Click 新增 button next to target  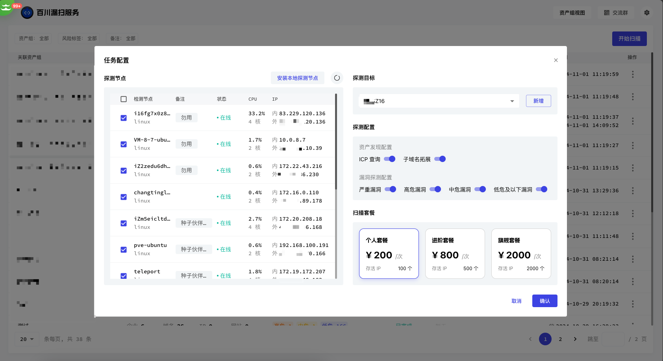pos(539,101)
